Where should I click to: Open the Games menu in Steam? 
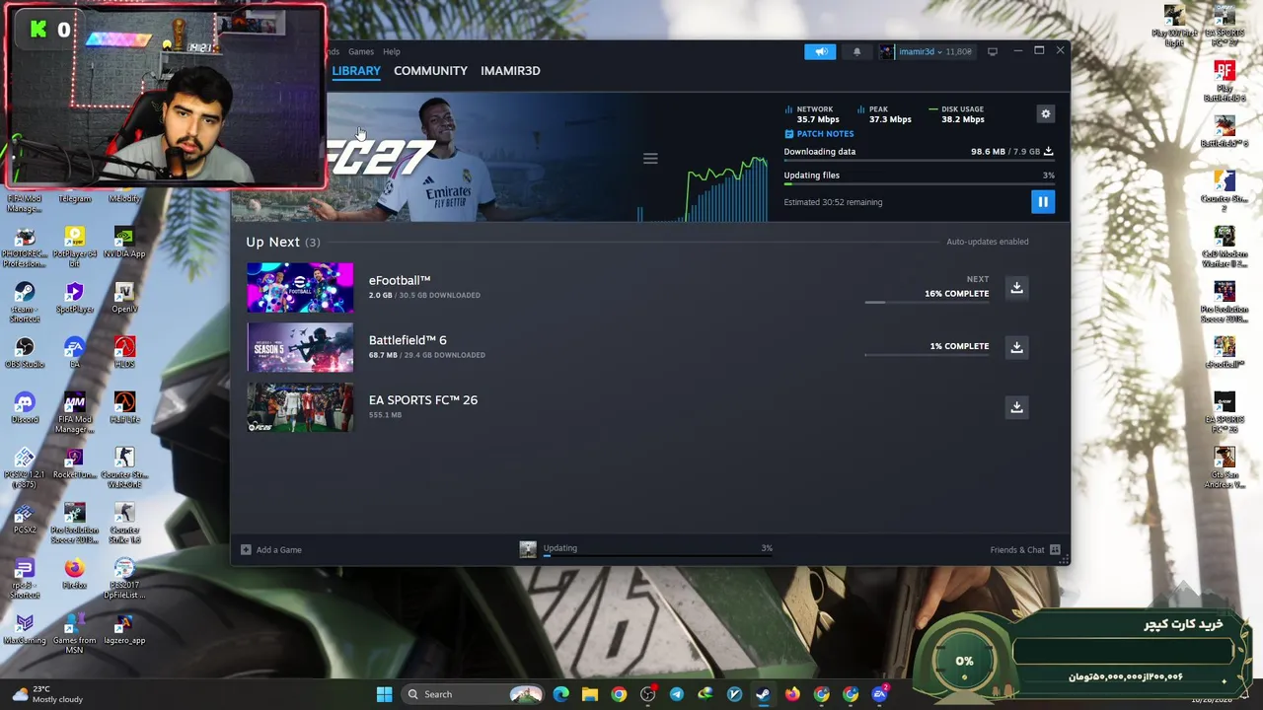pos(361,52)
